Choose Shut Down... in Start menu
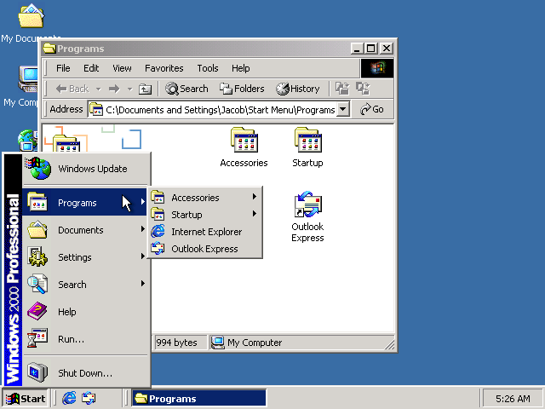This screenshot has height=409, width=545. tap(87, 373)
